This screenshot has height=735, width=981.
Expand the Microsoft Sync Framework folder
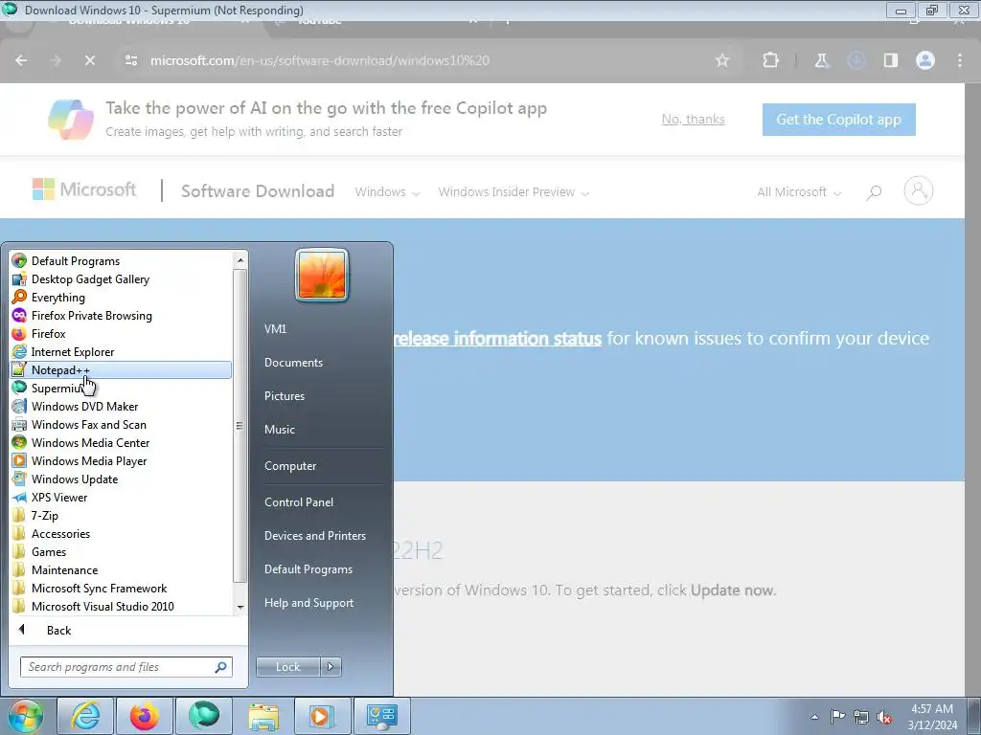click(x=122, y=588)
